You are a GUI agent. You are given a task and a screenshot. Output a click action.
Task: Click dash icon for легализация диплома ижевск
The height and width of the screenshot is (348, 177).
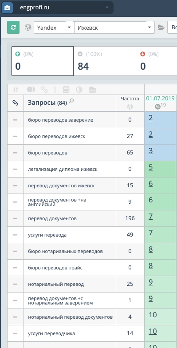[15, 169]
